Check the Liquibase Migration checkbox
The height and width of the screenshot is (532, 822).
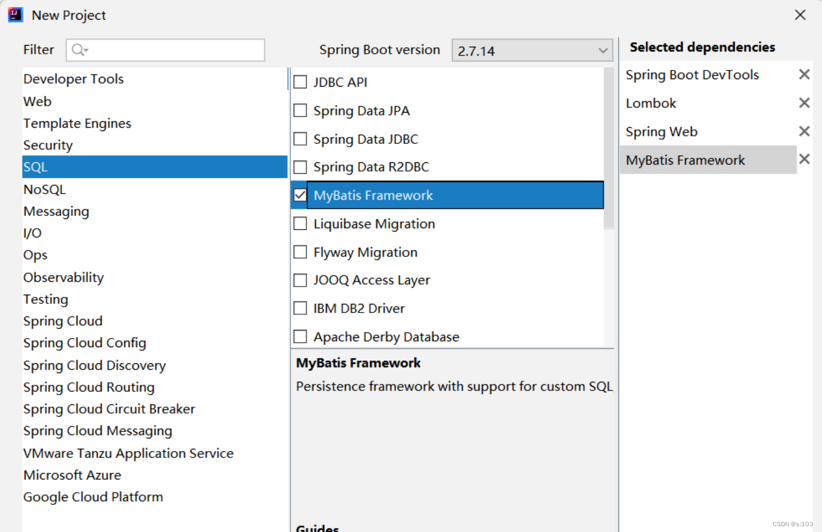point(300,224)
